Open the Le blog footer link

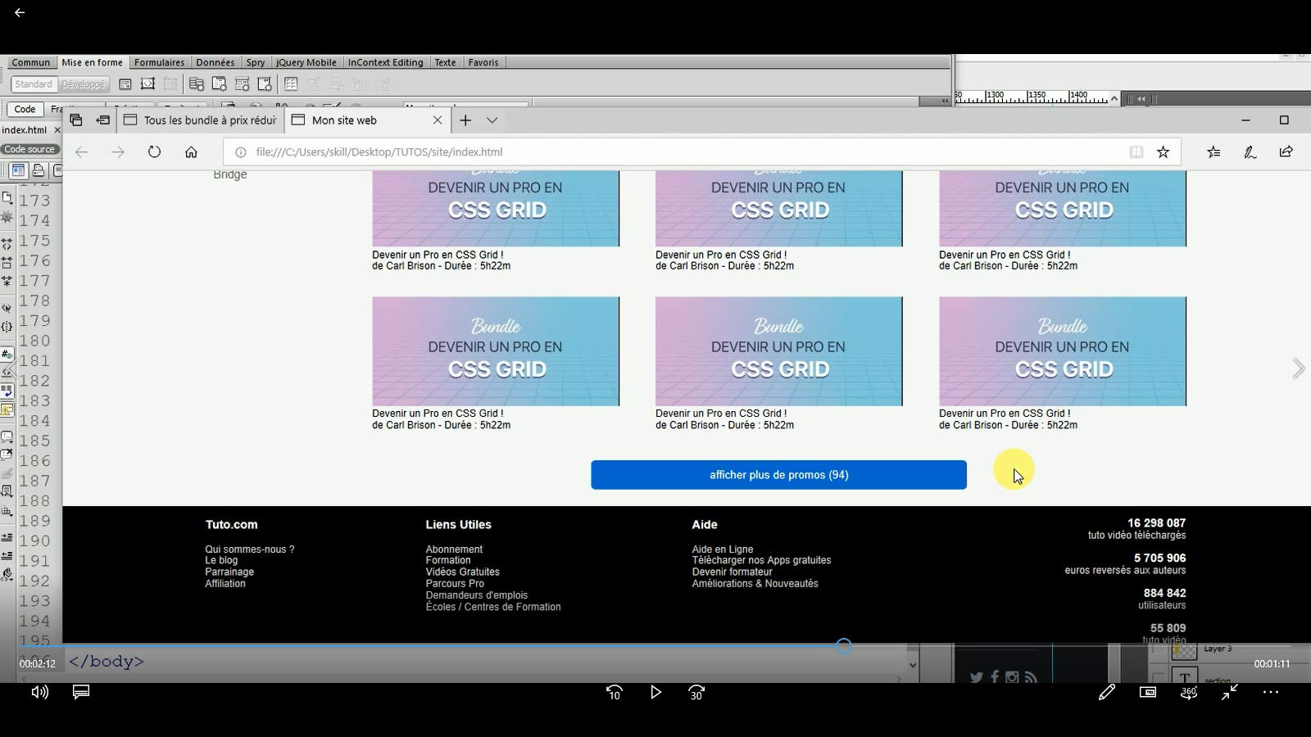(x=221, y=561)
